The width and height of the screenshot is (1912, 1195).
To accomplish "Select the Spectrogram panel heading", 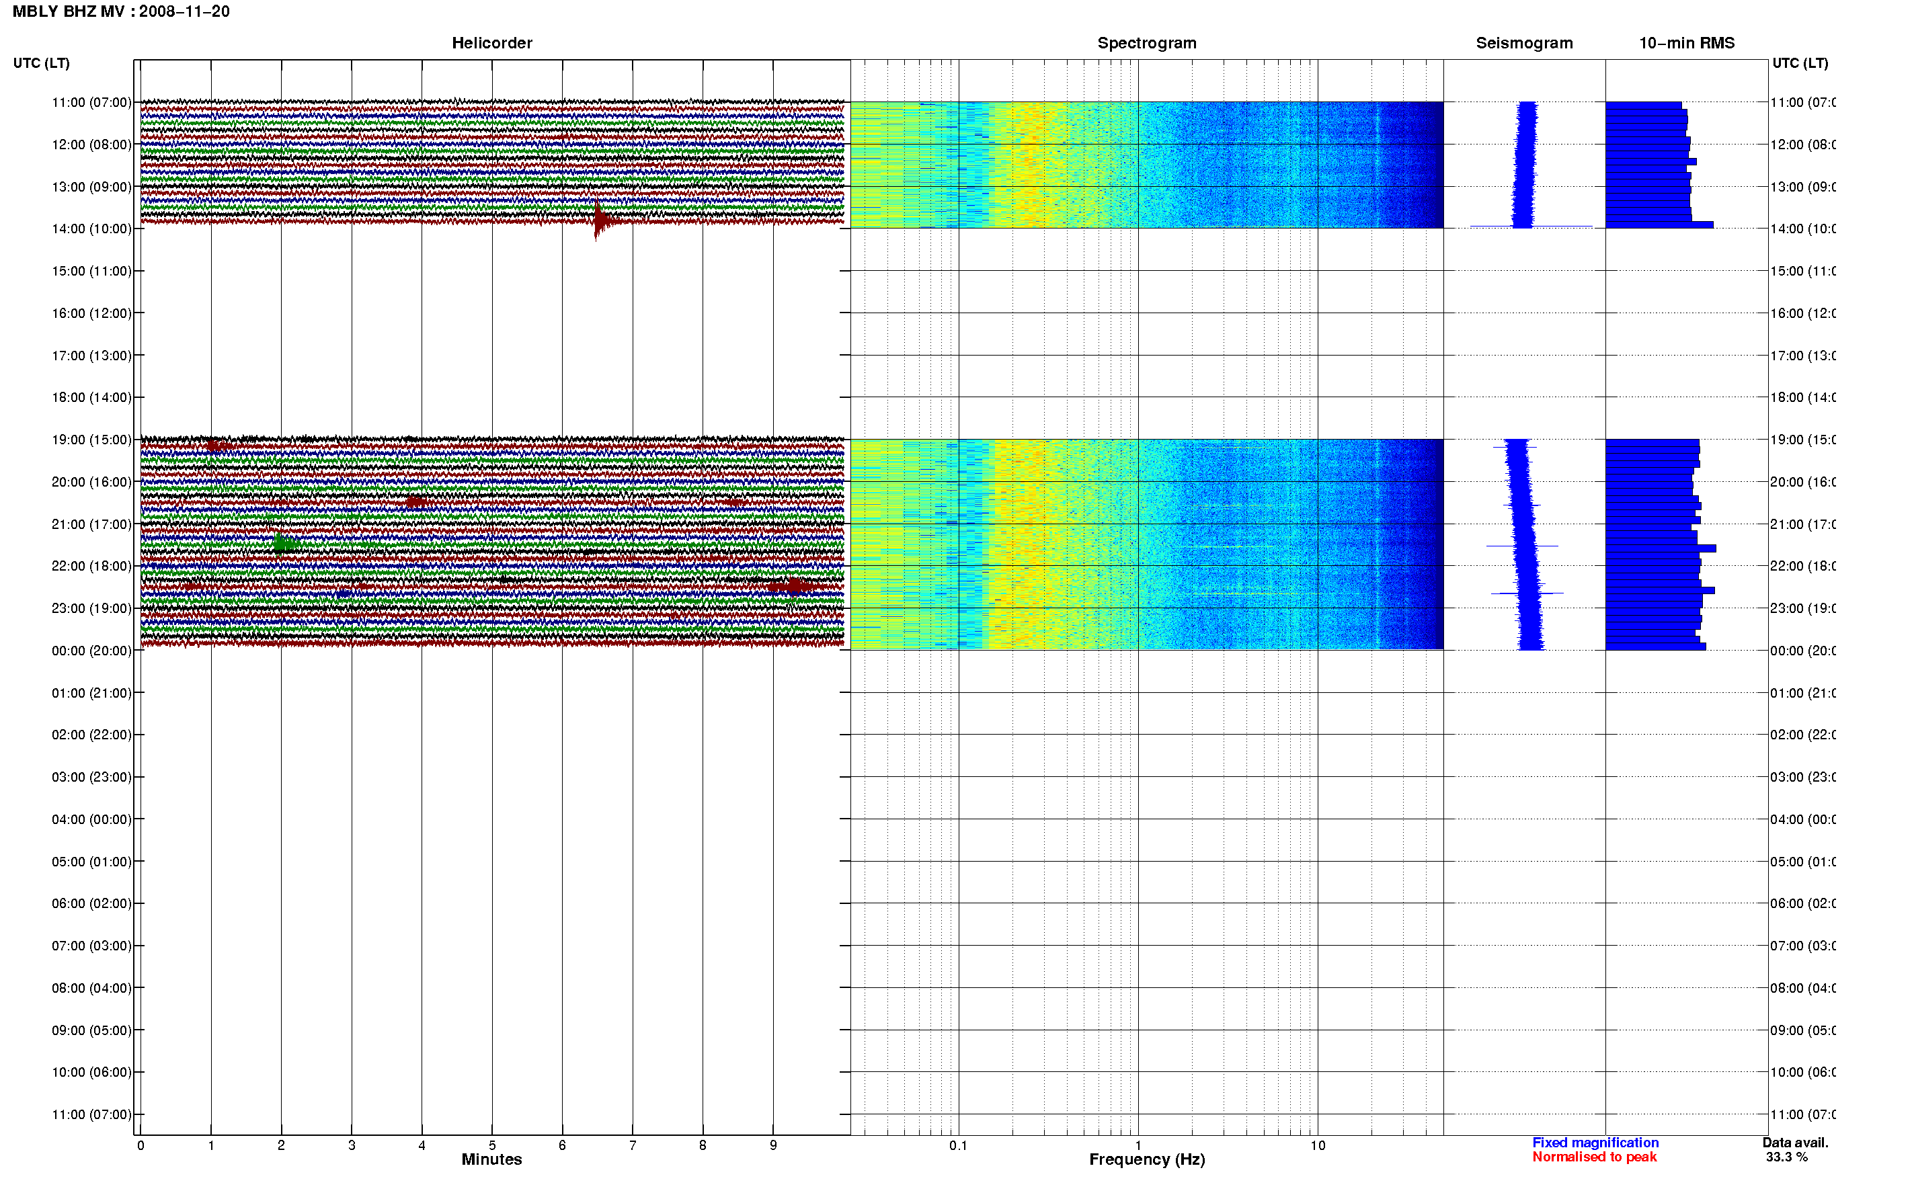I will (1146, 44).
